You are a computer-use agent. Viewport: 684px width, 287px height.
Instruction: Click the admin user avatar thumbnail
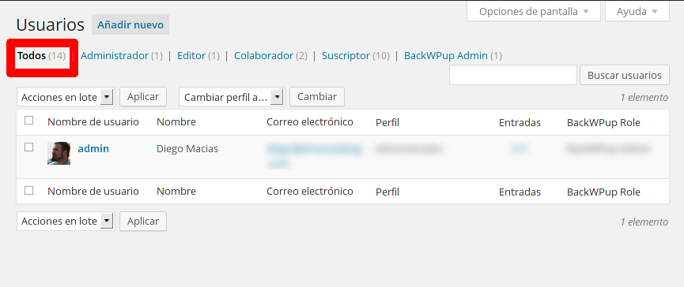pos(59,153)
